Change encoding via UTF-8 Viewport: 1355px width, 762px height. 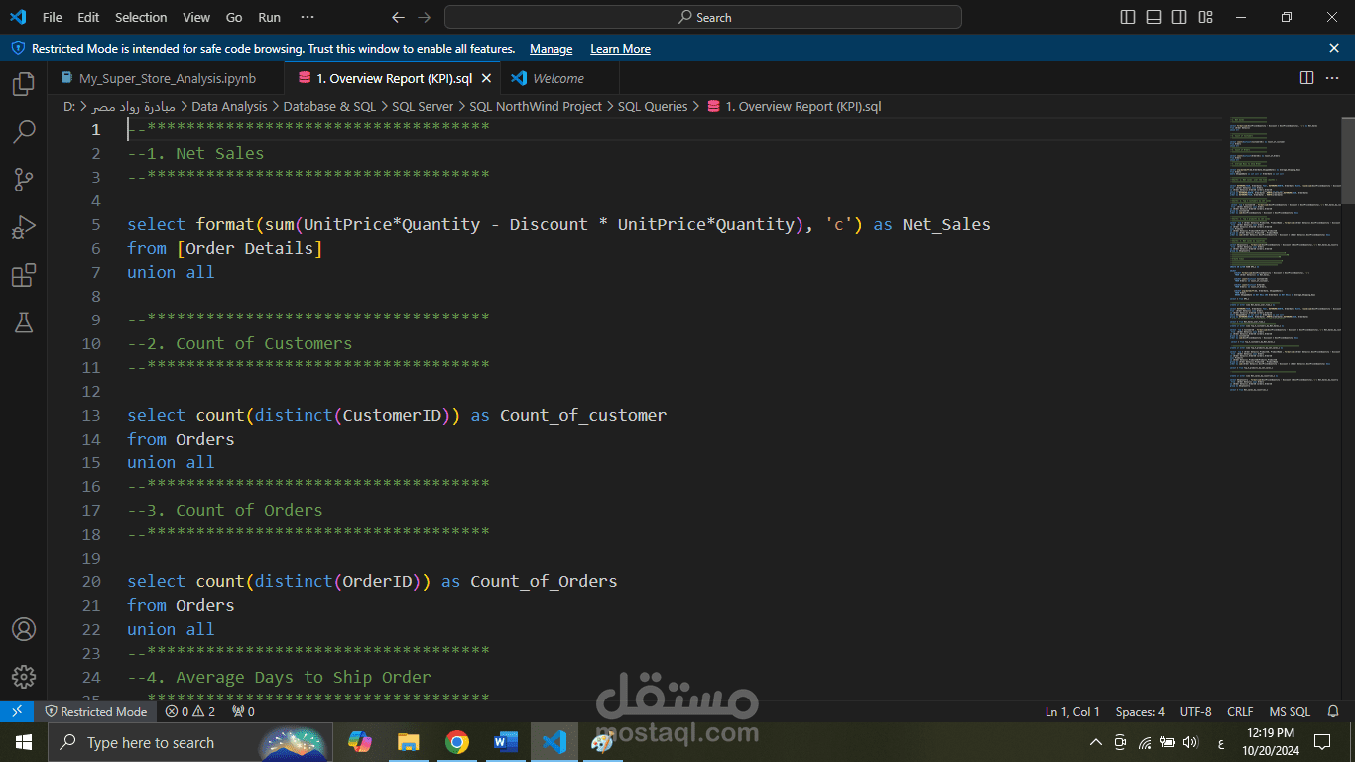(1195, 711)
